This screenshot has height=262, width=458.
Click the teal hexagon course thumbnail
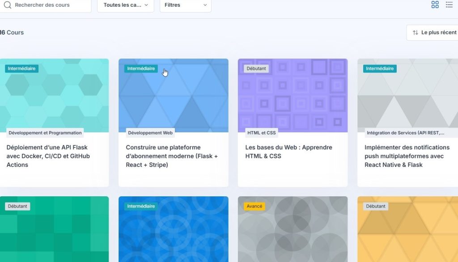pos(54,98)
